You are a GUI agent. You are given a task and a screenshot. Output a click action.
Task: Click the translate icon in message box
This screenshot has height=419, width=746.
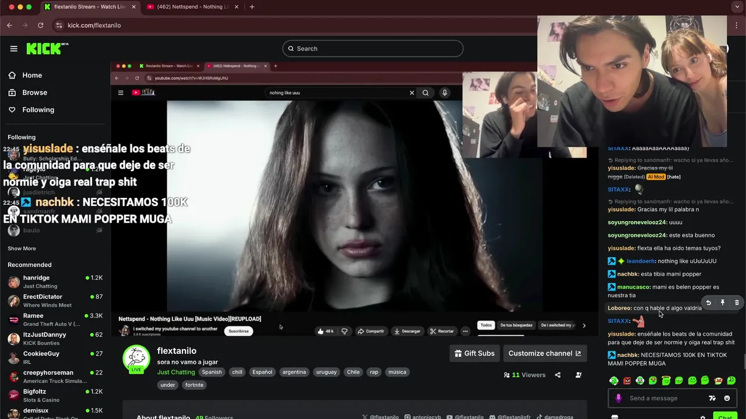click(x=712, y=398)
